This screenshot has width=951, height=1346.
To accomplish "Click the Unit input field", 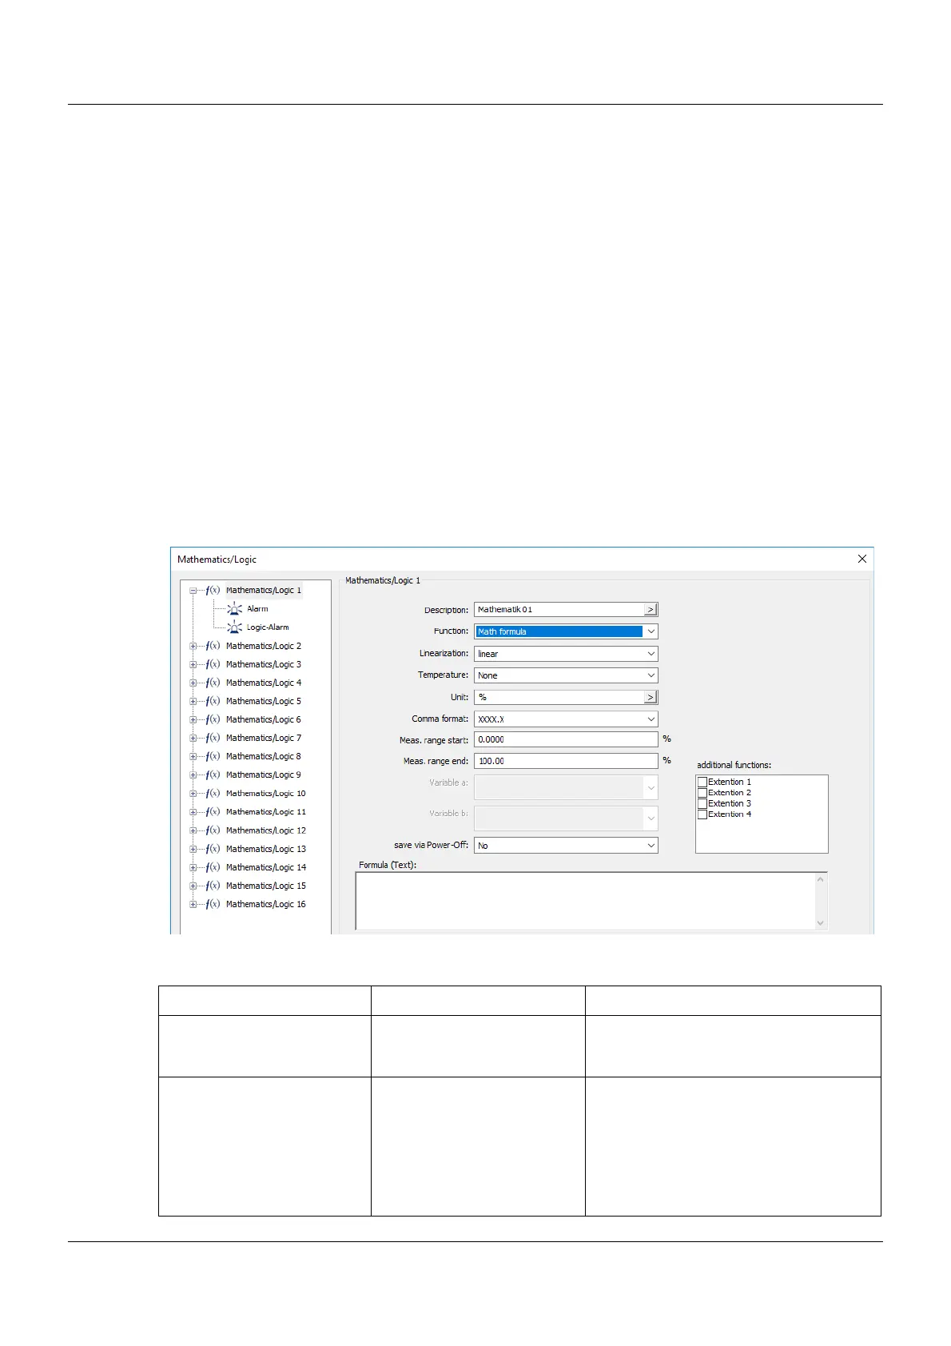I will 559,697.
